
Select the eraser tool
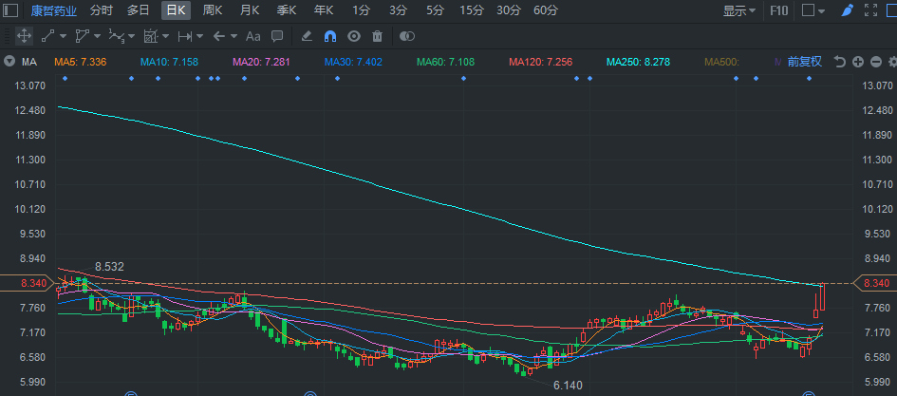[x=306, y=36]
